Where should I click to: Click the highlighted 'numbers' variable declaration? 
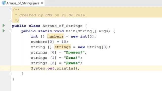click(55, 36)
